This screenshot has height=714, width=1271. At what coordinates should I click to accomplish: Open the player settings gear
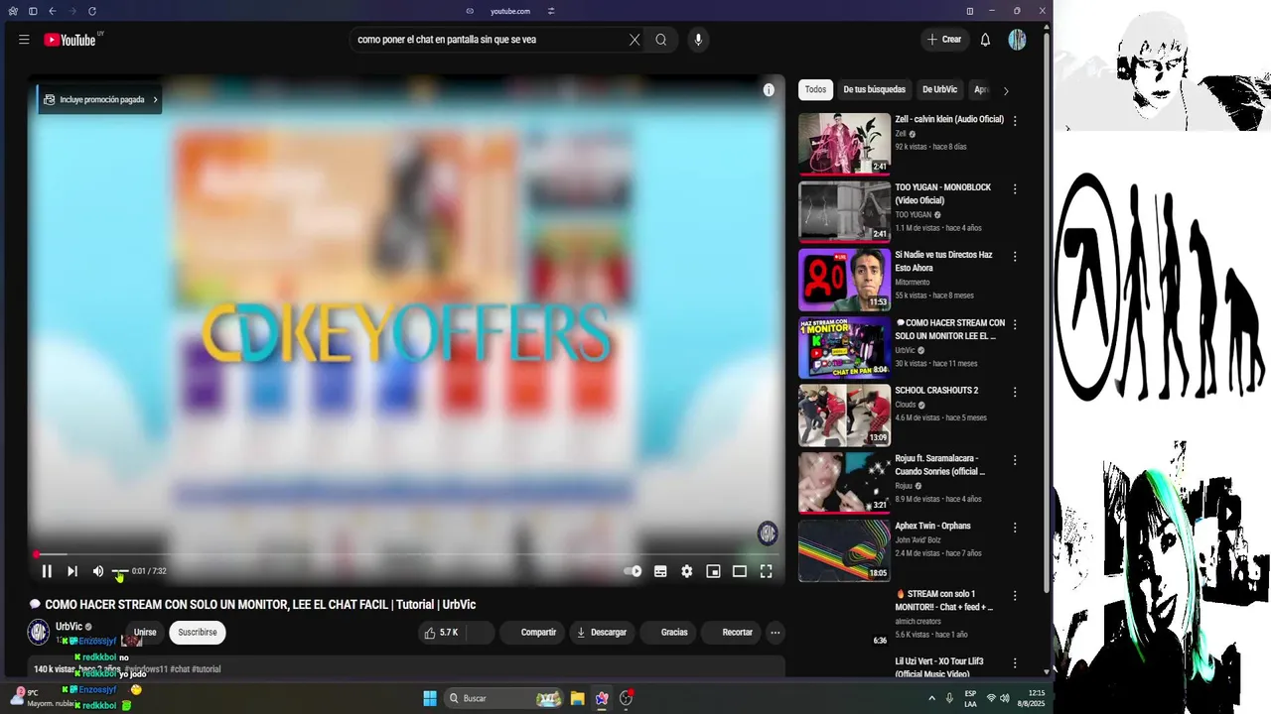pyautogui.click(x=687, y=571)
